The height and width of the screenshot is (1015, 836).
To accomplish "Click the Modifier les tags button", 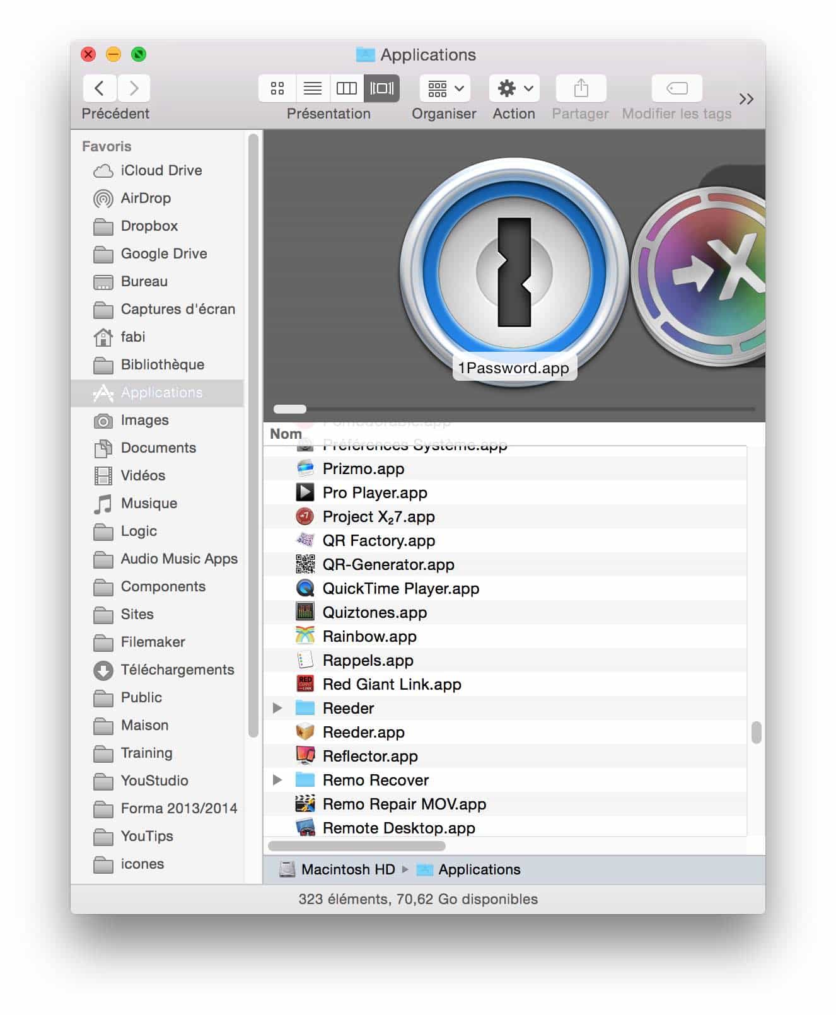I will pyautogui.click(x=676, y=88).
